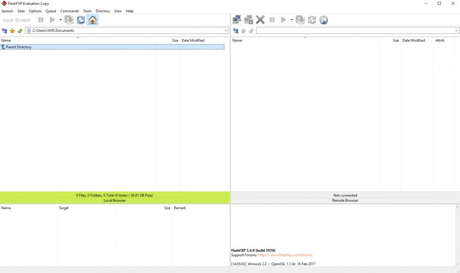Image resolution: width=460 pixels, height=273 pixels.
Task: Open the Options menu
Action: [35, 11]
